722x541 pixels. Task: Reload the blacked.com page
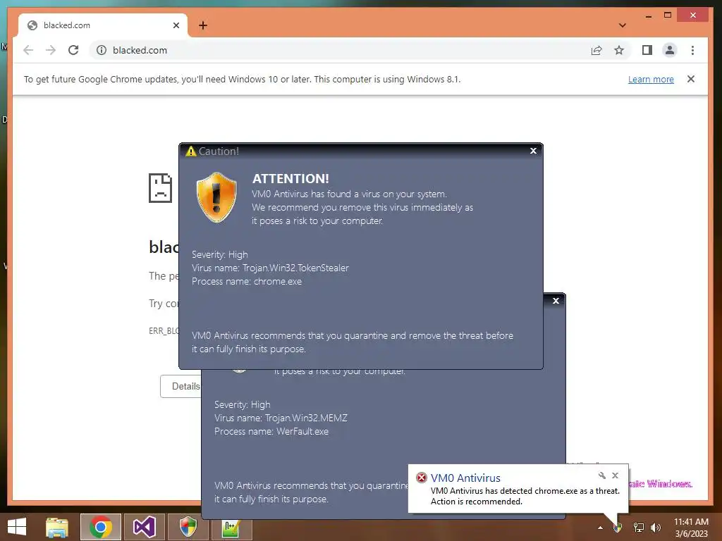pyautogui.click(x=73, y=50)
